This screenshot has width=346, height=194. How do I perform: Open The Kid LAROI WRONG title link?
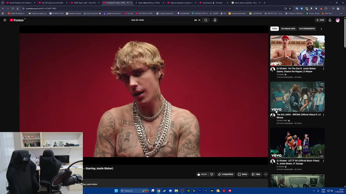(x=298, y=116)
